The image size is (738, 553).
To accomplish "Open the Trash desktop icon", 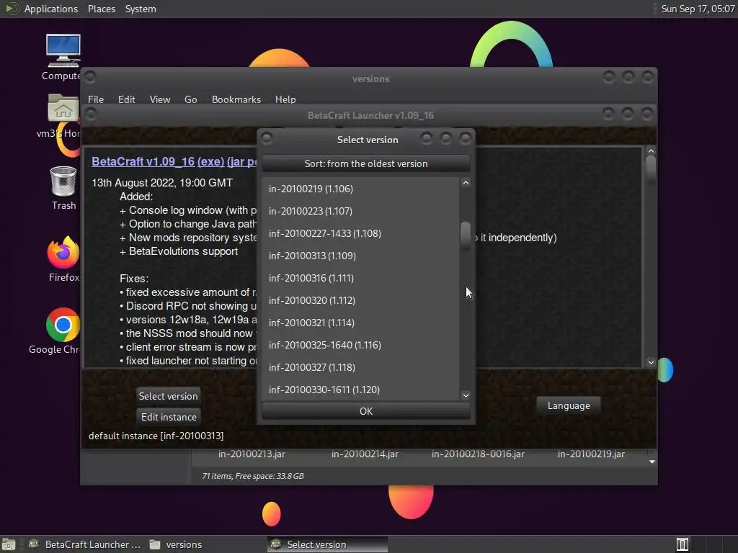I will 63,181.
